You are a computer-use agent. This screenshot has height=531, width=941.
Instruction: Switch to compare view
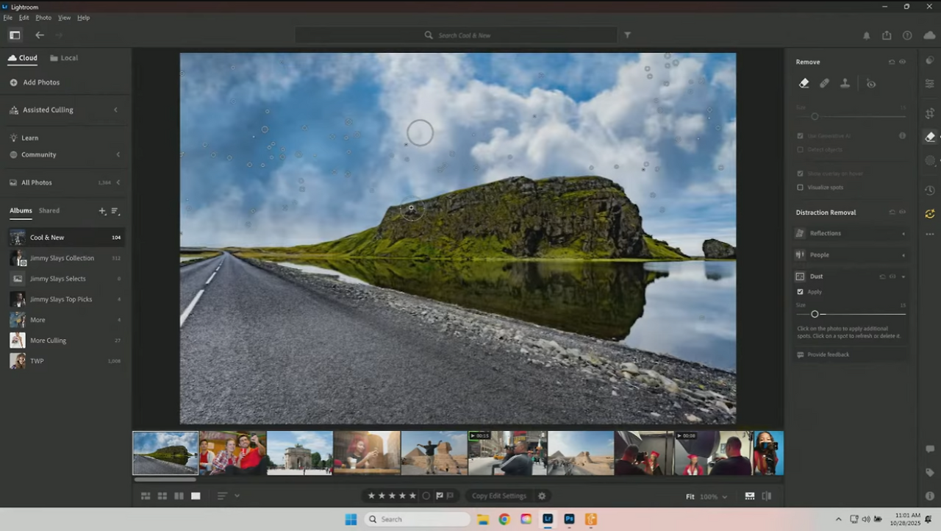click(179, 496)
